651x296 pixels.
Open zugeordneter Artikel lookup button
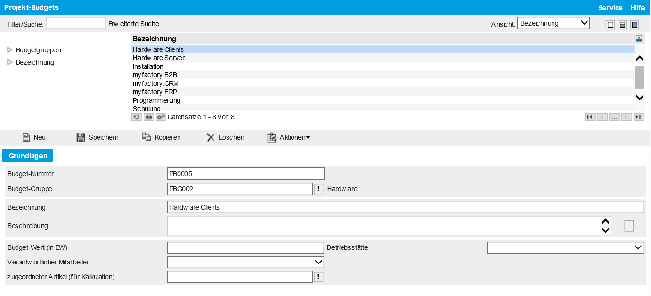(x=318, y=277)
